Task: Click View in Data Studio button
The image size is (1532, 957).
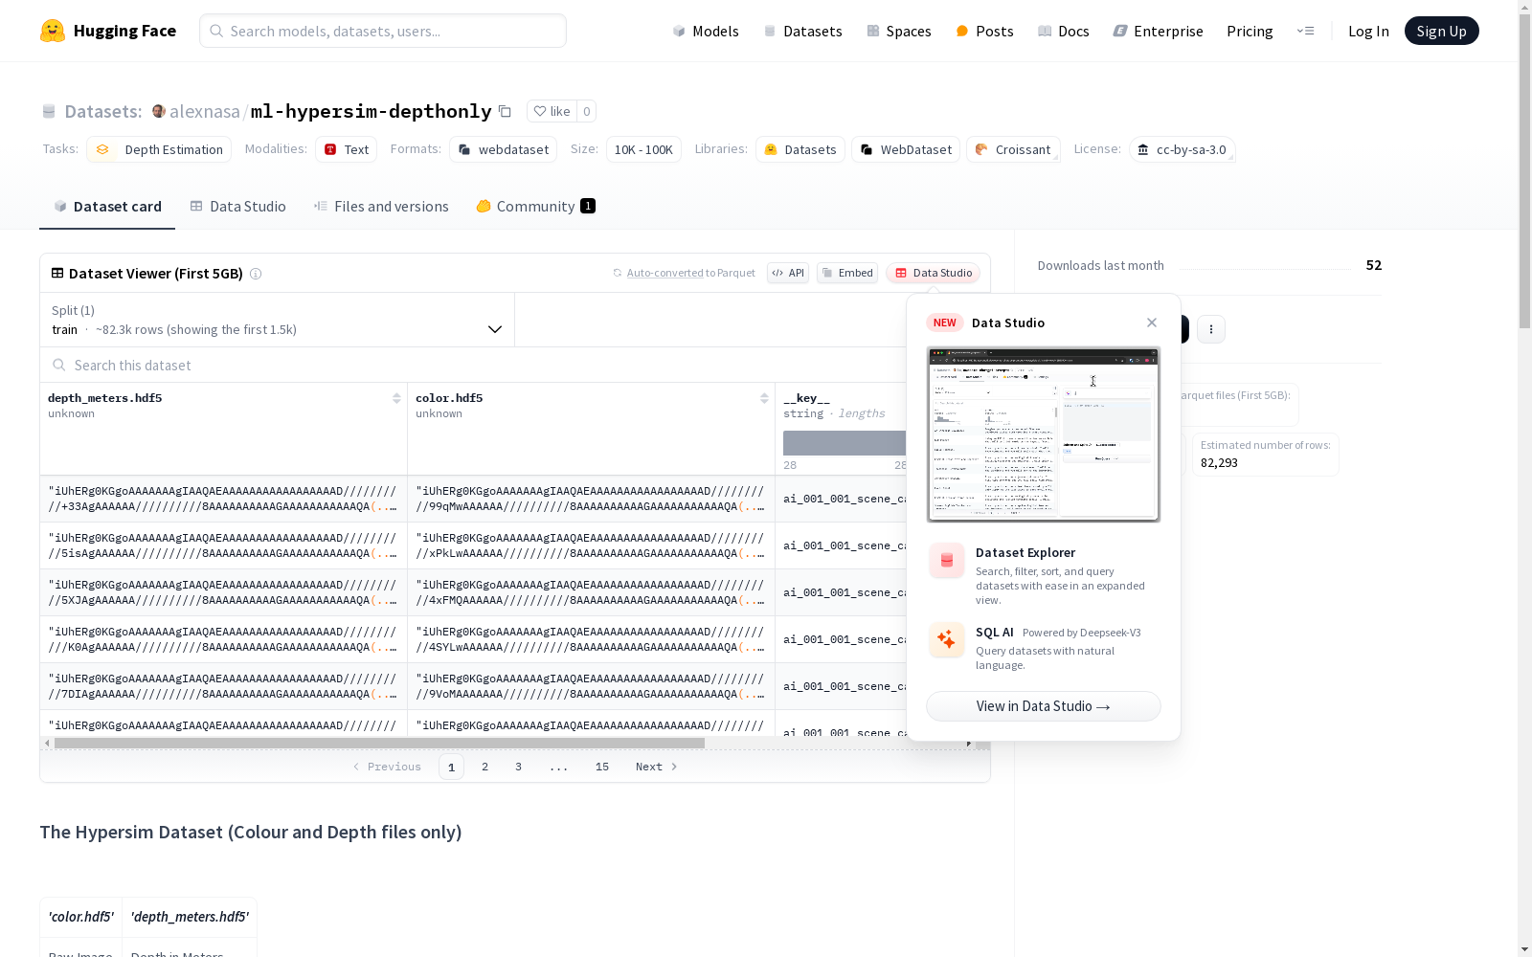Action: click(1044, 706)
